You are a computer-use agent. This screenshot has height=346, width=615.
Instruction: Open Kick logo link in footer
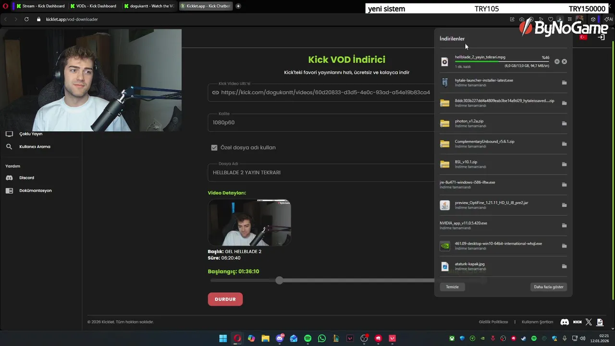click(578, 322)
